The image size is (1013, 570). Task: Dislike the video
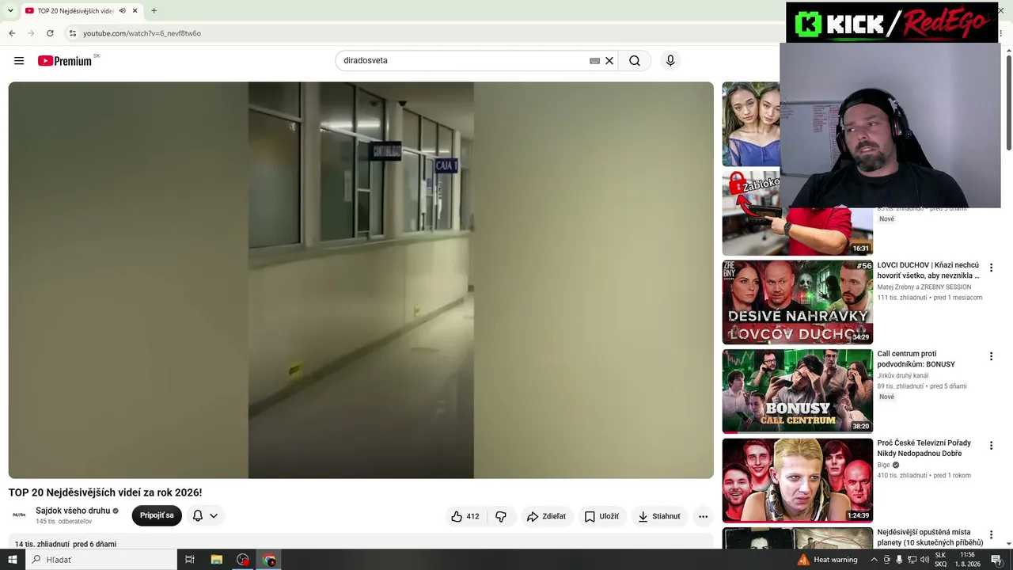click(x=501, y=516)
